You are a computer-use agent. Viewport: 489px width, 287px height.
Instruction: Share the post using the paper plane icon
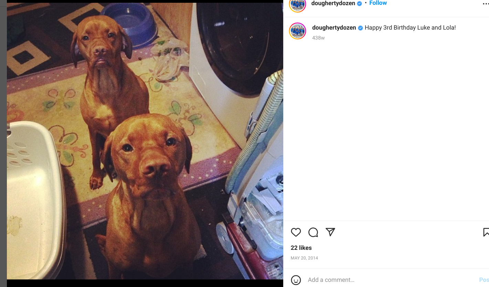(330, 232)
